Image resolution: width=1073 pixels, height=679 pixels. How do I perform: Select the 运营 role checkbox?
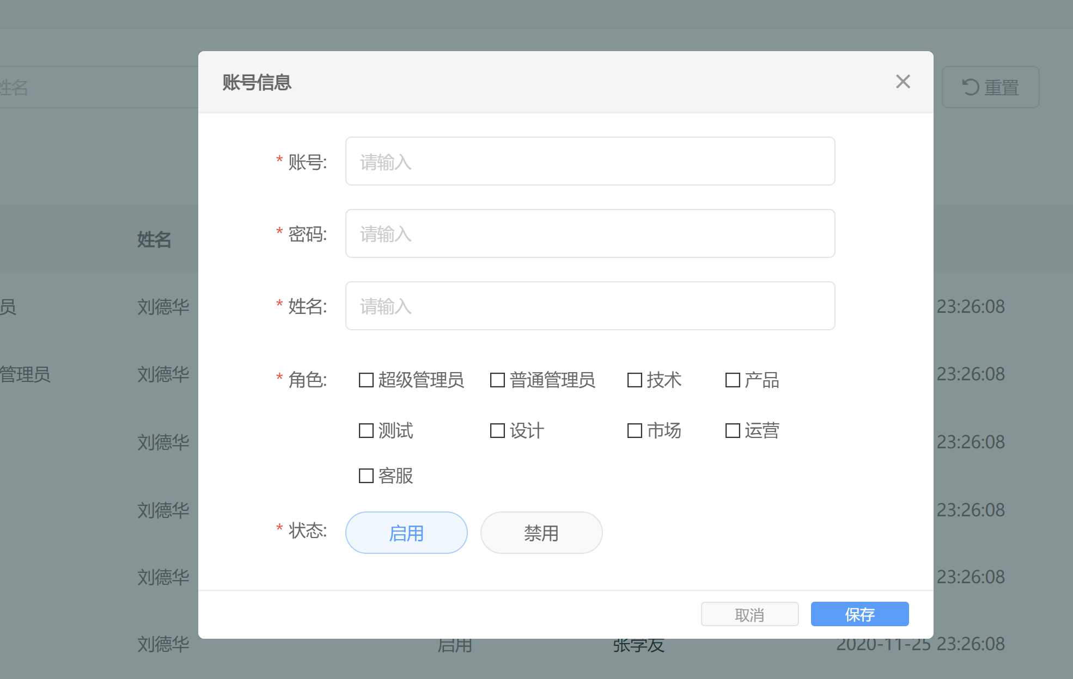tap(733, 430)
